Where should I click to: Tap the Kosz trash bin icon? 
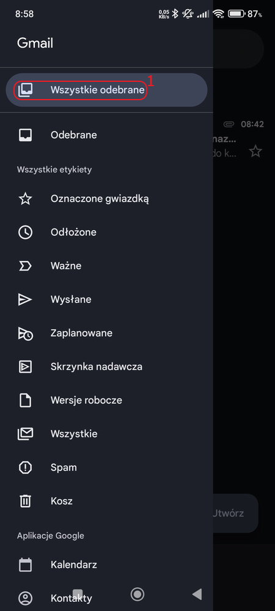(x=25, y=501)
